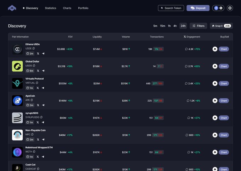Copy the VIRTUAL token address
241x171 pixels.
click(37, 83)
